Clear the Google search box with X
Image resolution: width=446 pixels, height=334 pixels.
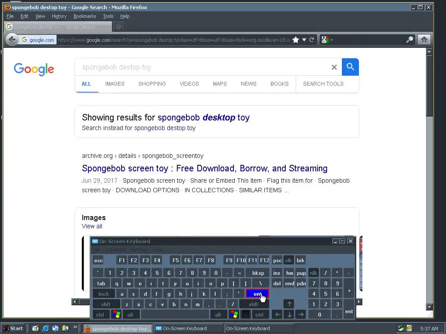click(x=334, y=67)
